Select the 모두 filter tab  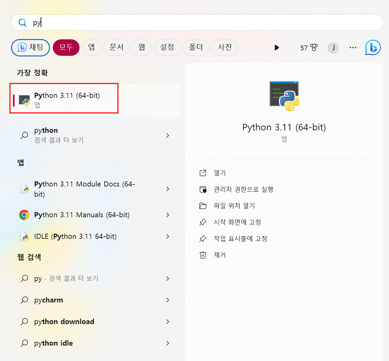click(x=66, y=48)
